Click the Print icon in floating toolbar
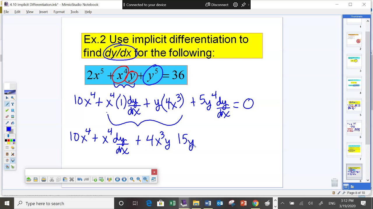This screenshot has height=209, width=373. click(x=44, y=179)
